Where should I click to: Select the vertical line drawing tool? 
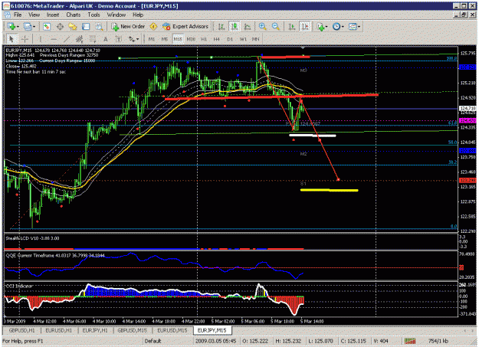[40, 39]
